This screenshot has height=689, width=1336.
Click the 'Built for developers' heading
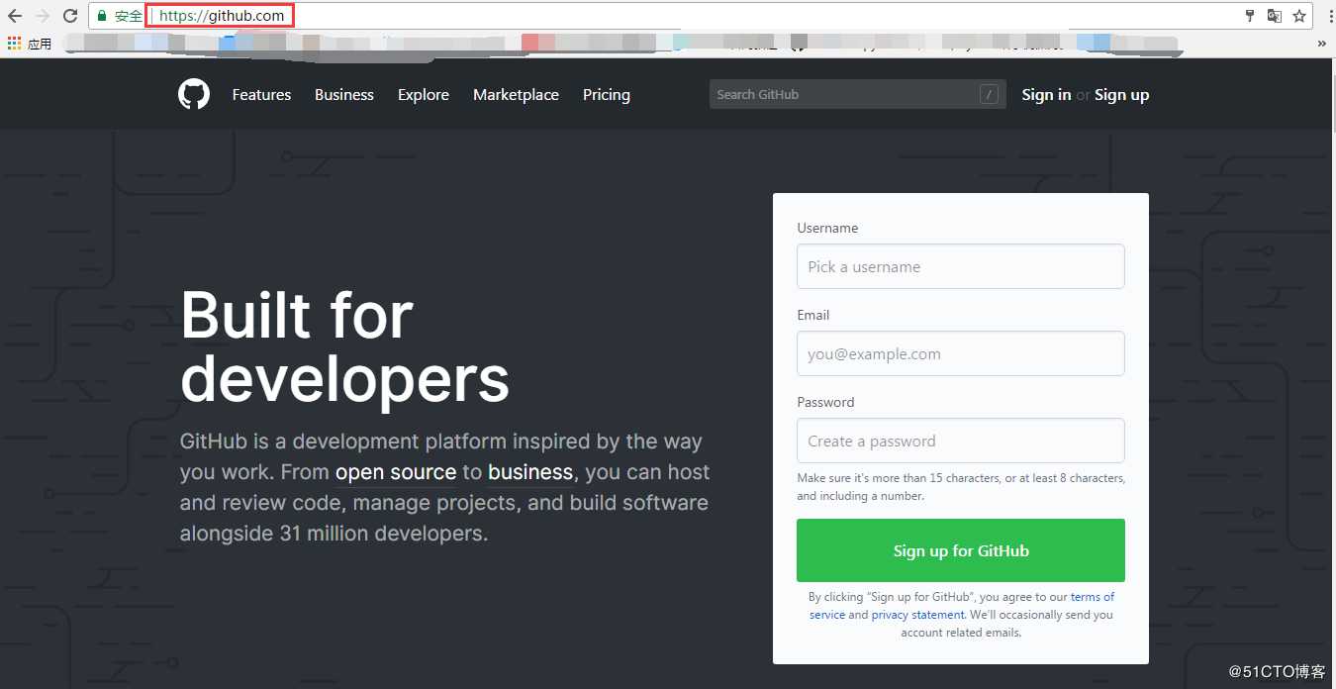(x=344, y=345)
